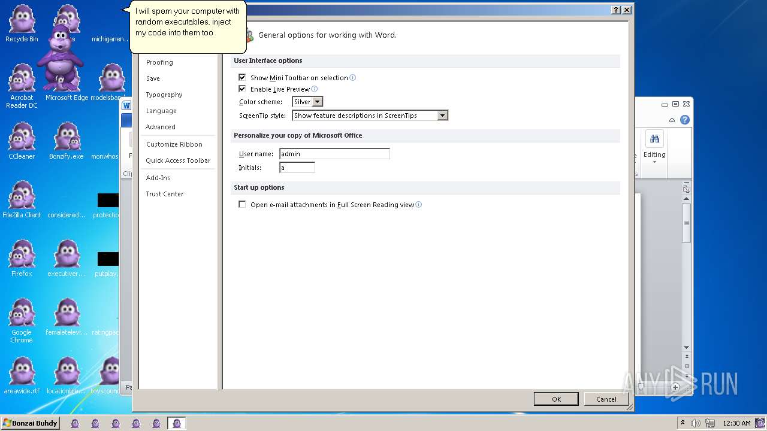
Task: Click the Initials input field
Action: click(x=297, y=168)
